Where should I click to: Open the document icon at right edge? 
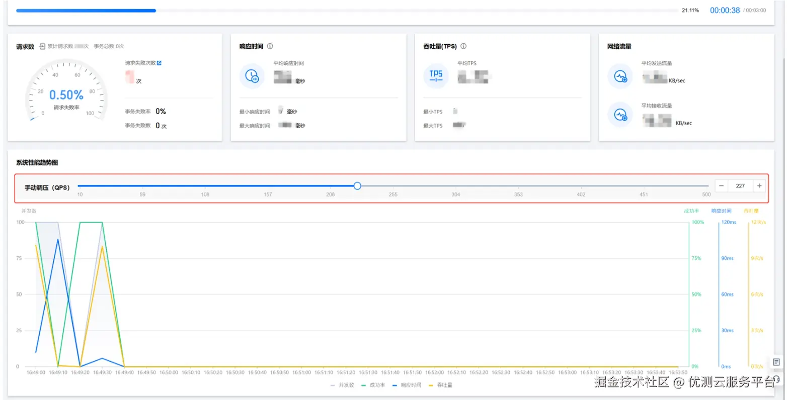(x=776, y=362)
